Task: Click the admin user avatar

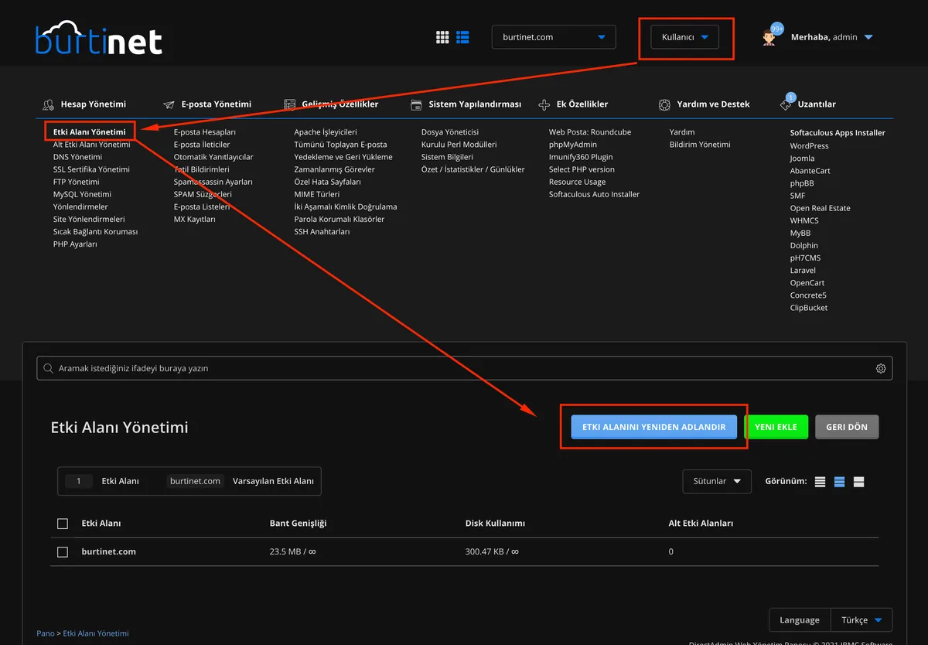Action: [x=769, y=36]
